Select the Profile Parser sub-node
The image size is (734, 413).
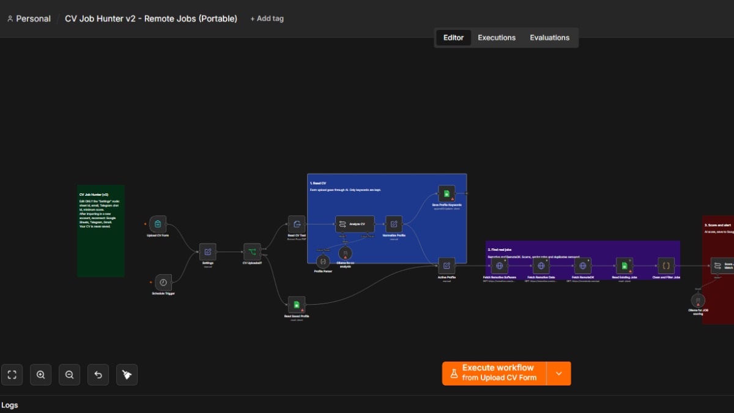coord(323,261)
